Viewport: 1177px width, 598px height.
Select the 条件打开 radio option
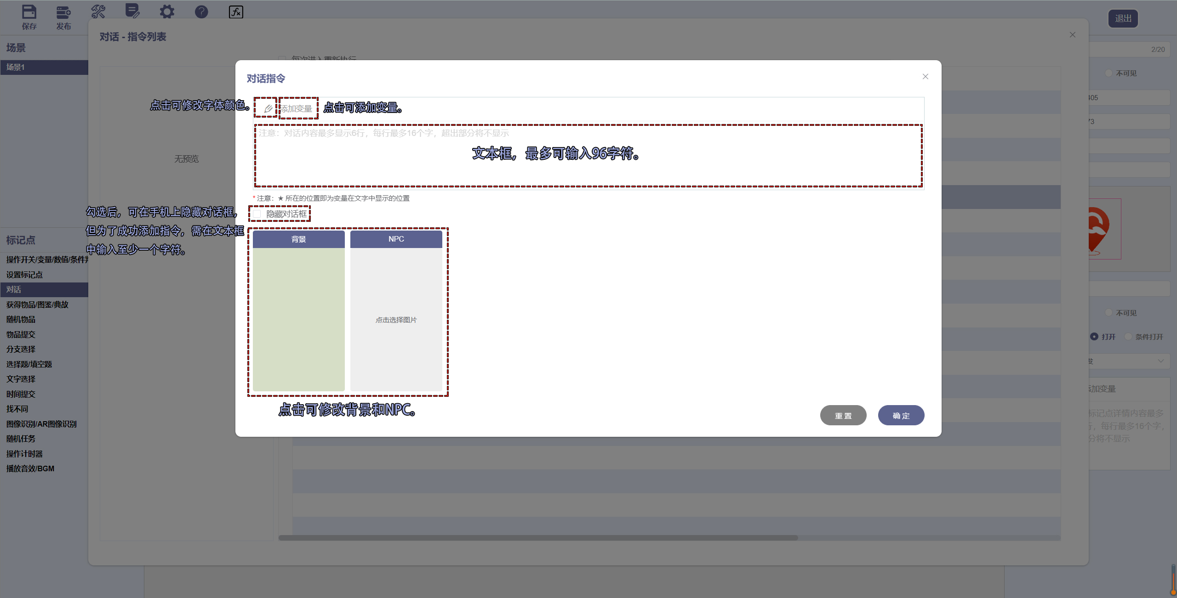point(1128,337)
